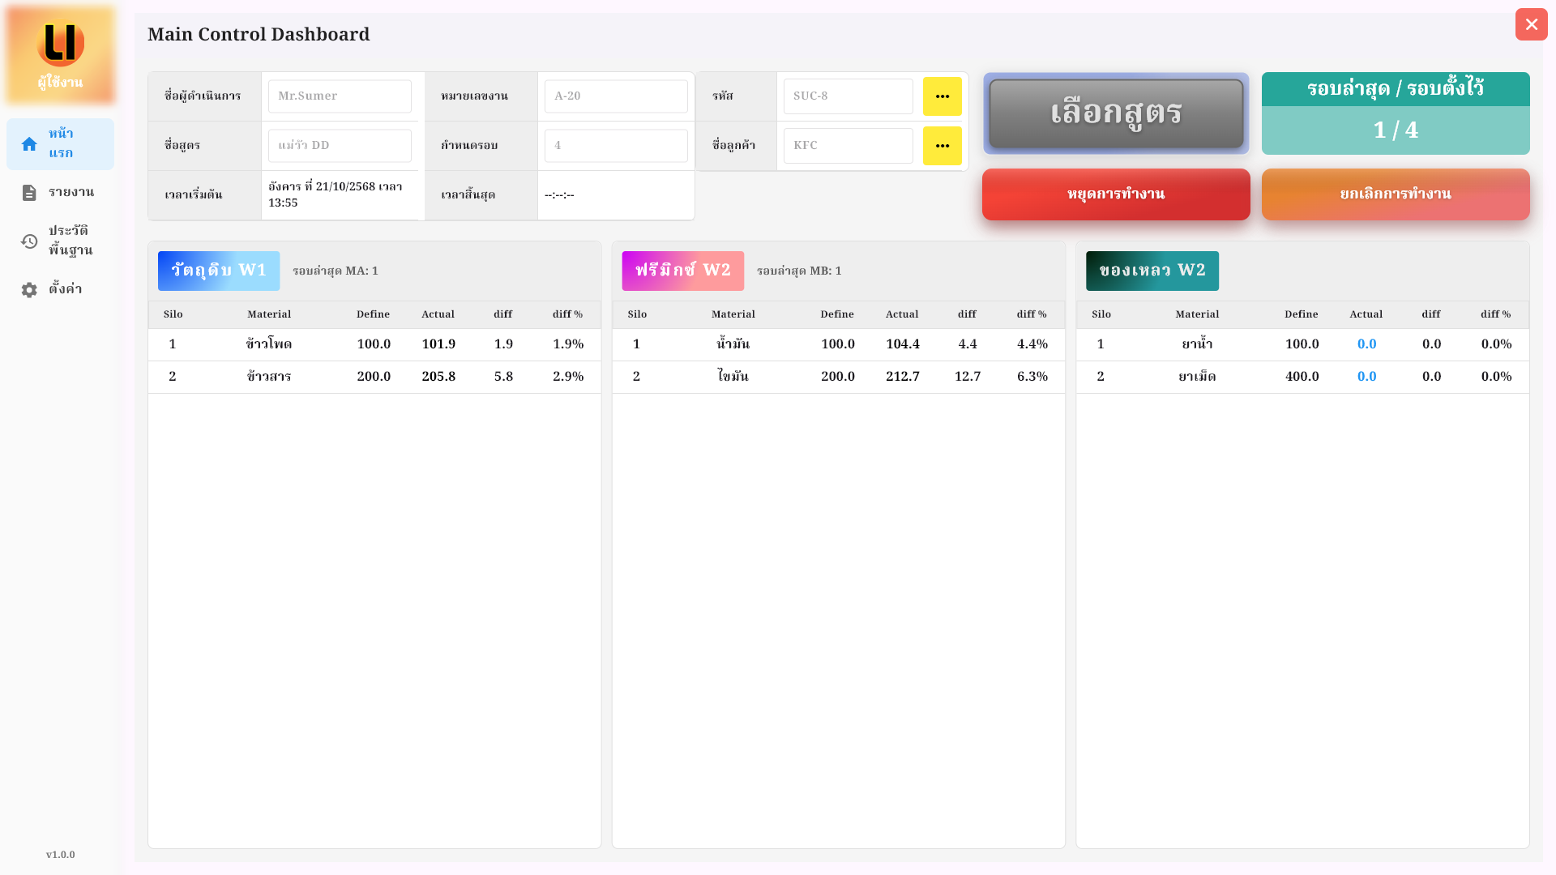Click the history clock icon
Viewport: 1556px width, 875px height.
[29, 241]
